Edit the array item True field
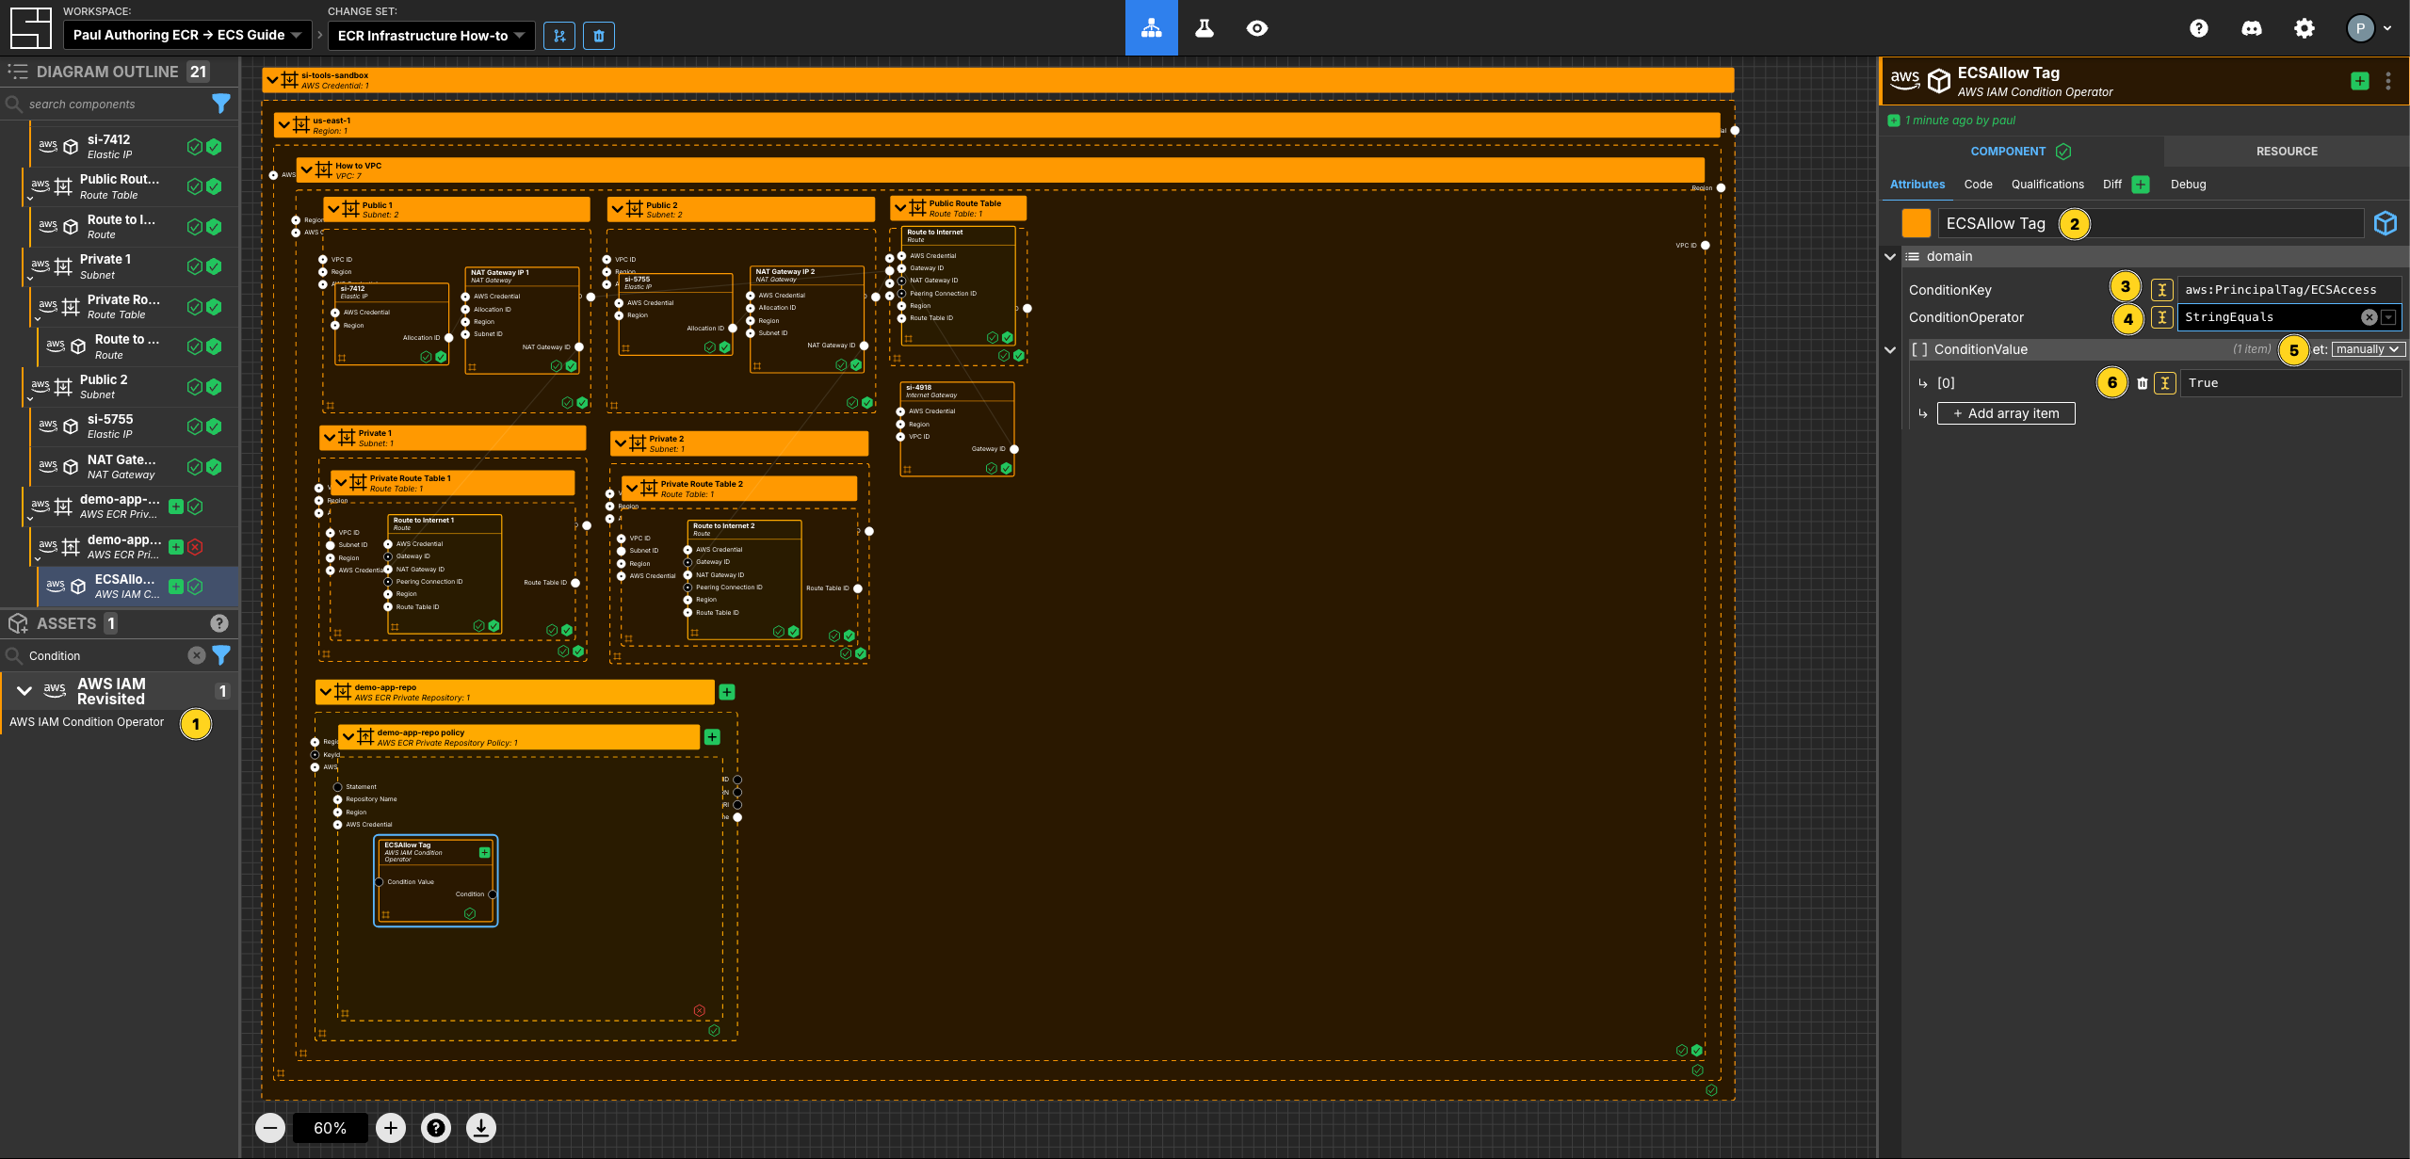 2291,383
